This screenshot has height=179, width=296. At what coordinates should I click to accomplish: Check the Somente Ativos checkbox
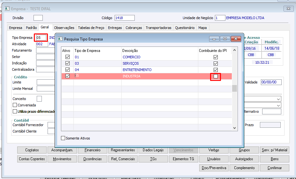[63, 138]
